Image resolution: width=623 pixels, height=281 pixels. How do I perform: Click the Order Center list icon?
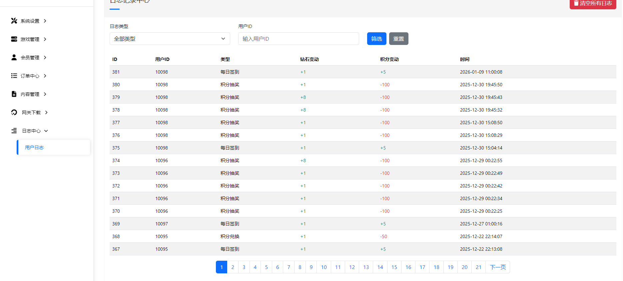[x=14, y=76]
